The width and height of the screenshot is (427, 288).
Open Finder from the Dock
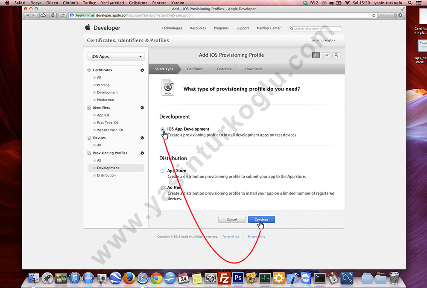tap(34, 278)
